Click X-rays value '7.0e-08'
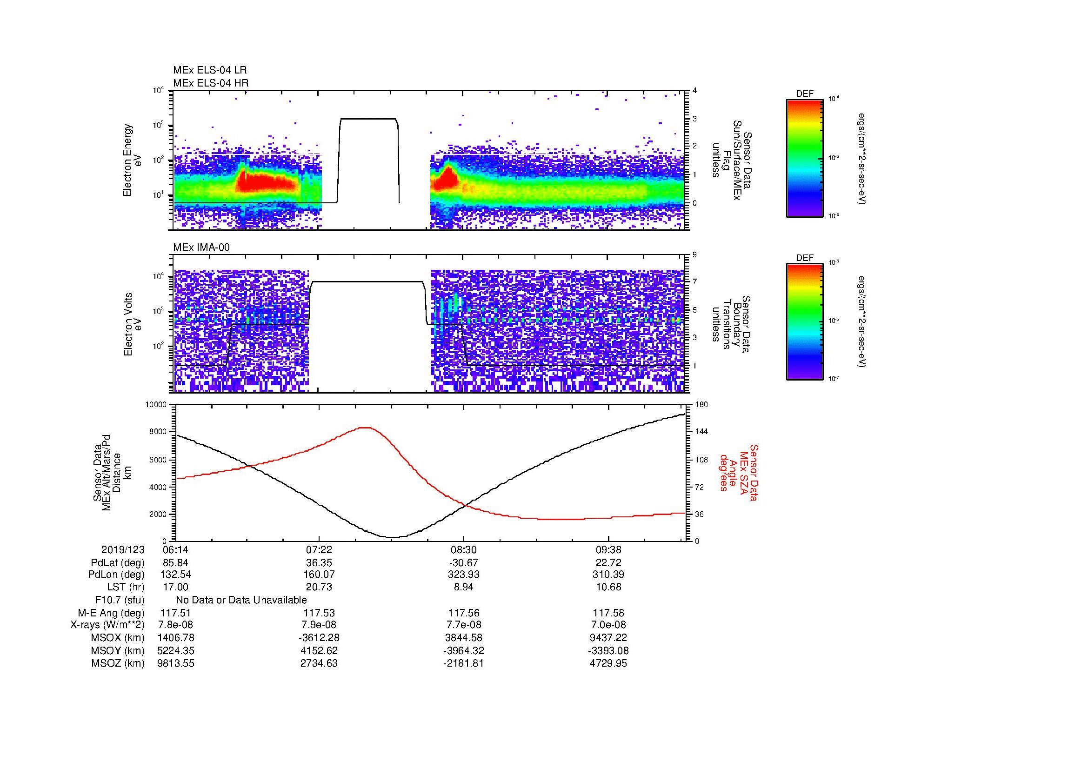This screenshot has width=1088, height=769. coord(608,625)
